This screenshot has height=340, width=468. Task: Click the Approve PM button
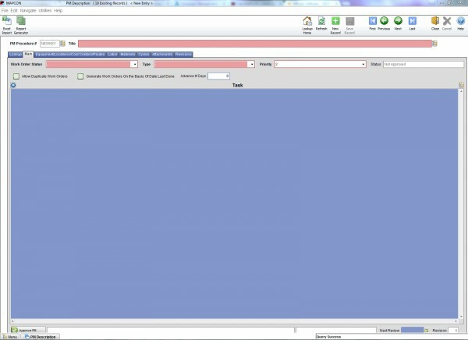(x=25, y=331)
